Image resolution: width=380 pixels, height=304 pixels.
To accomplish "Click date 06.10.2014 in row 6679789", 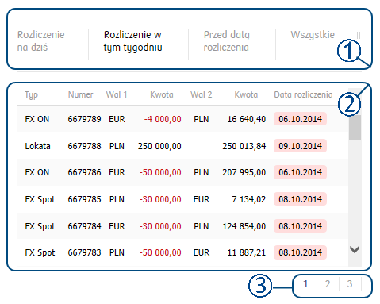I will (300, 119).
